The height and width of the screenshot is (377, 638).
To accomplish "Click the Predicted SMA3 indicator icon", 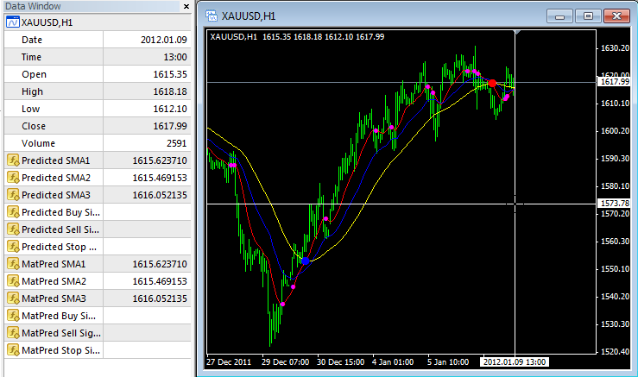I will coord(13,195).
